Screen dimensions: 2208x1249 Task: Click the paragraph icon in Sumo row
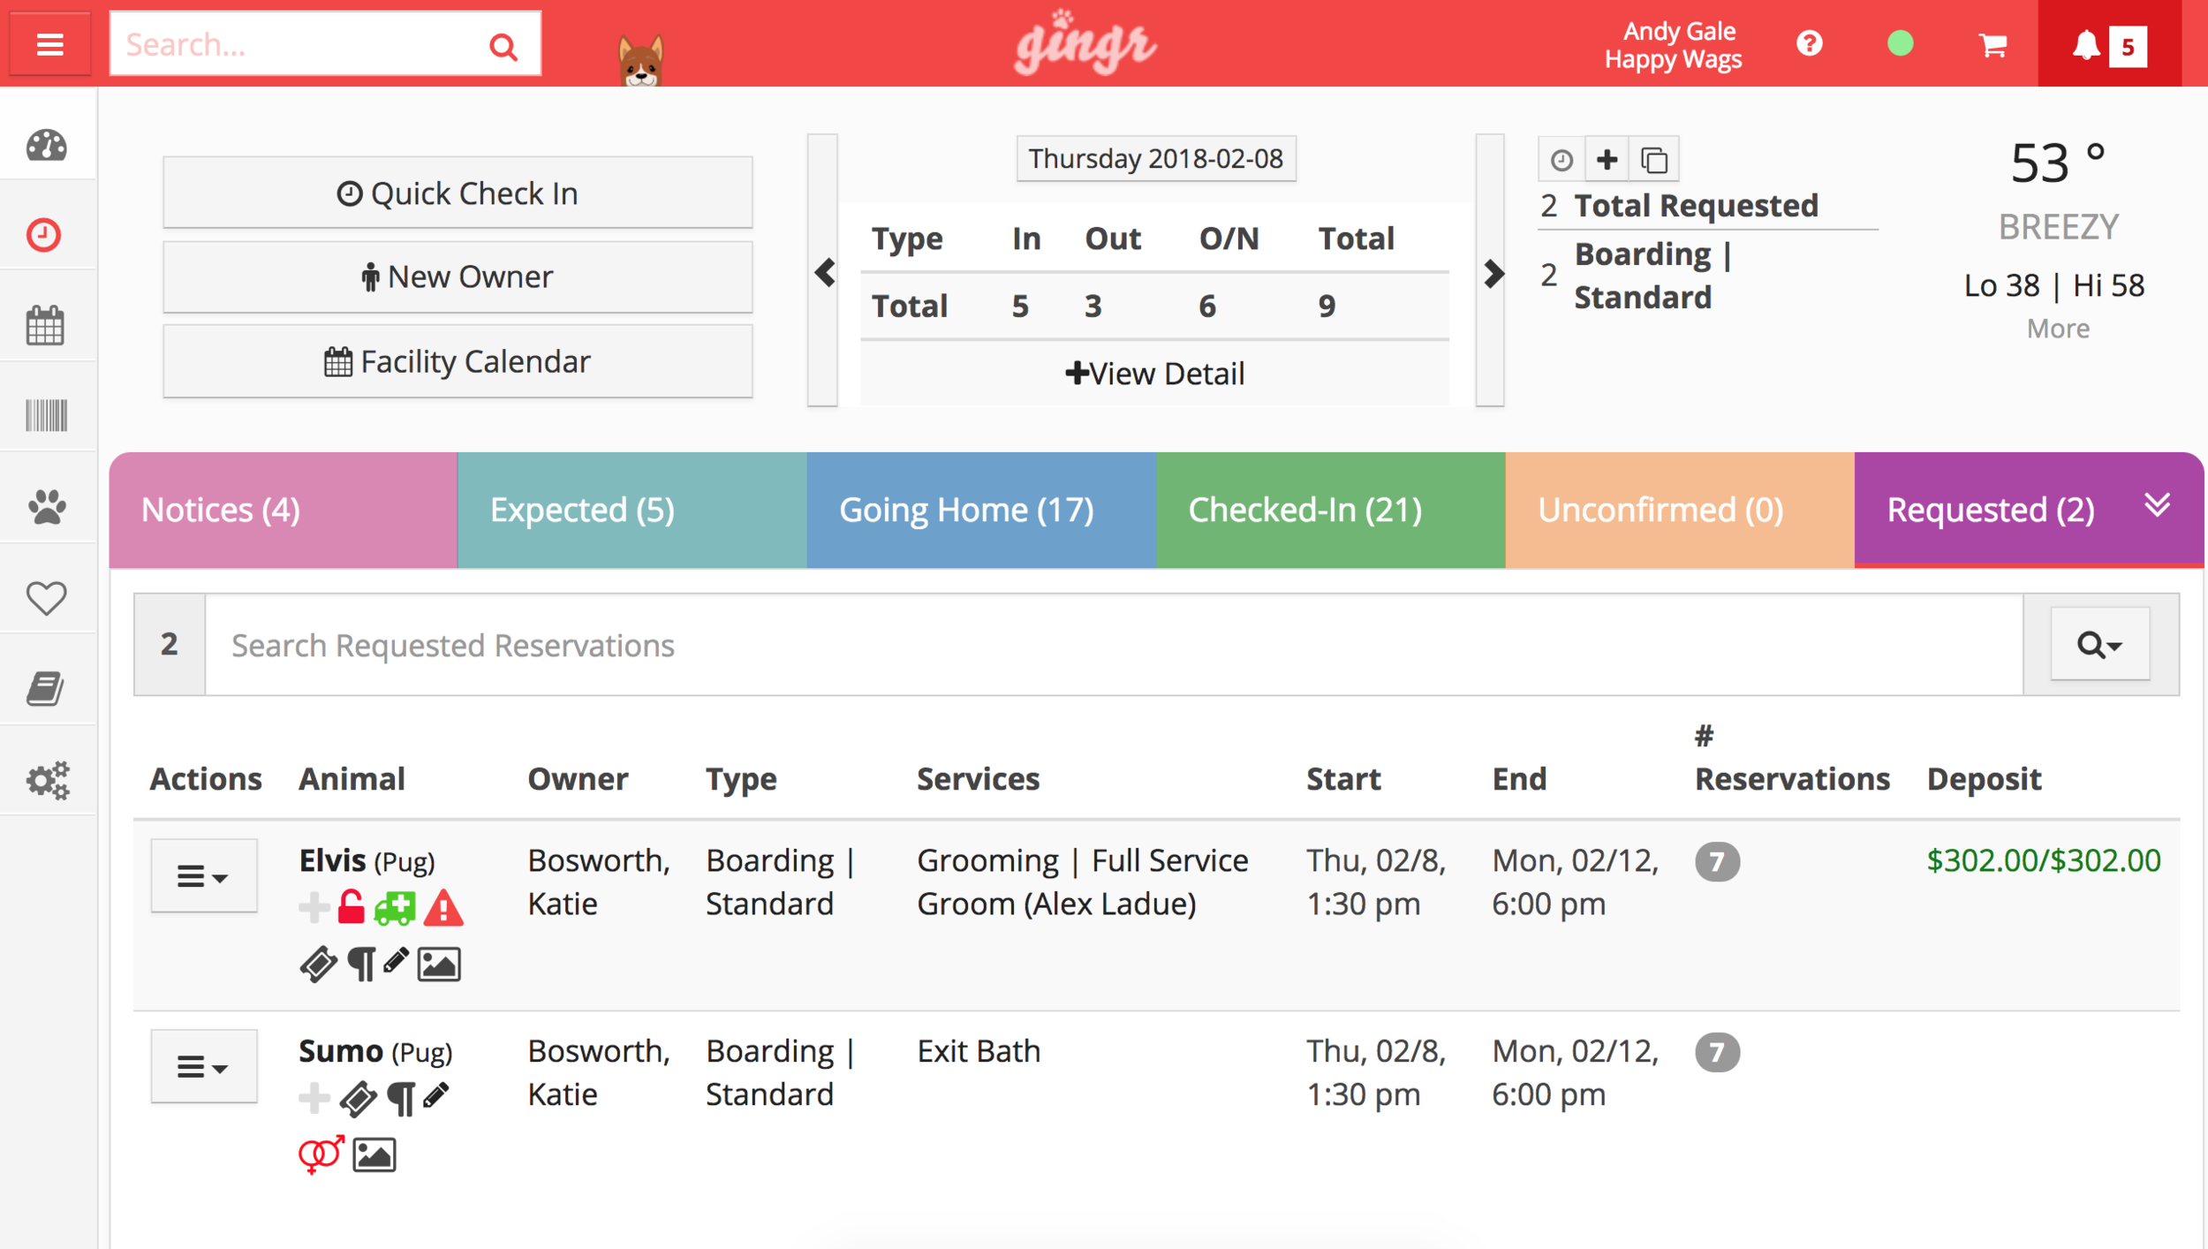click(402, 1100)
